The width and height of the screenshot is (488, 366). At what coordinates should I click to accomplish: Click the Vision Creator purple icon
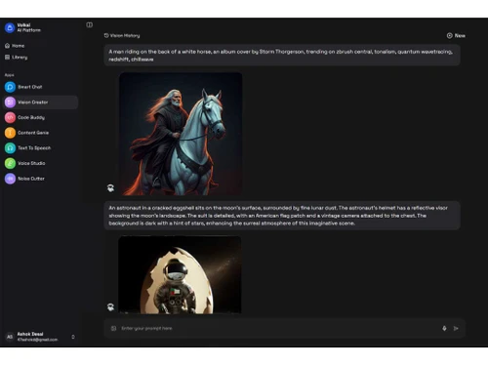[10, 102]
